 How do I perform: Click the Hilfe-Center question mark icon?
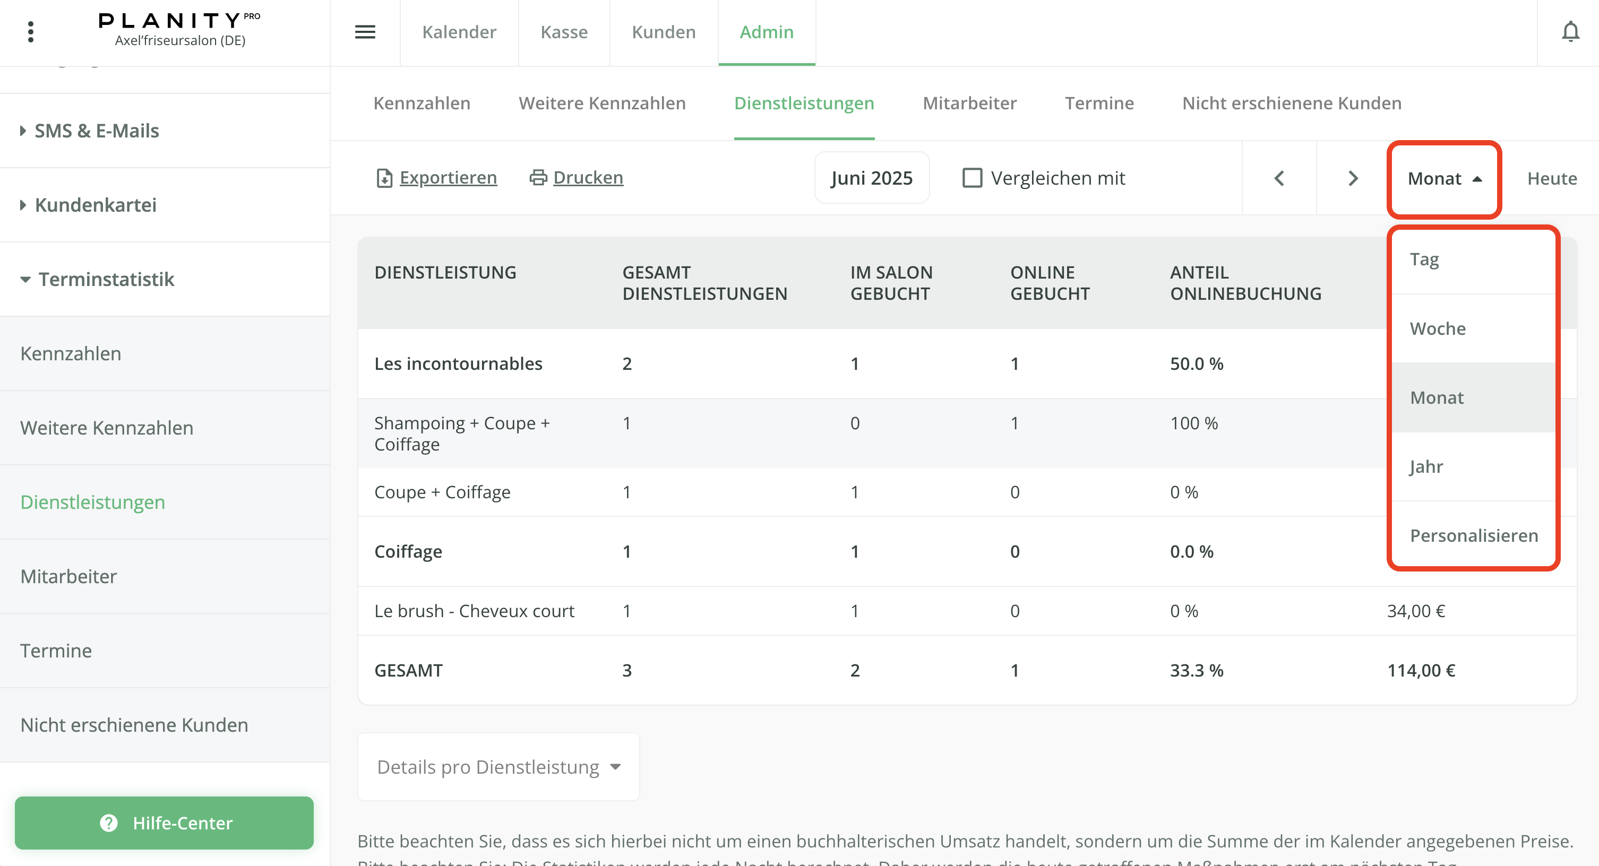(x=109, y=822)
